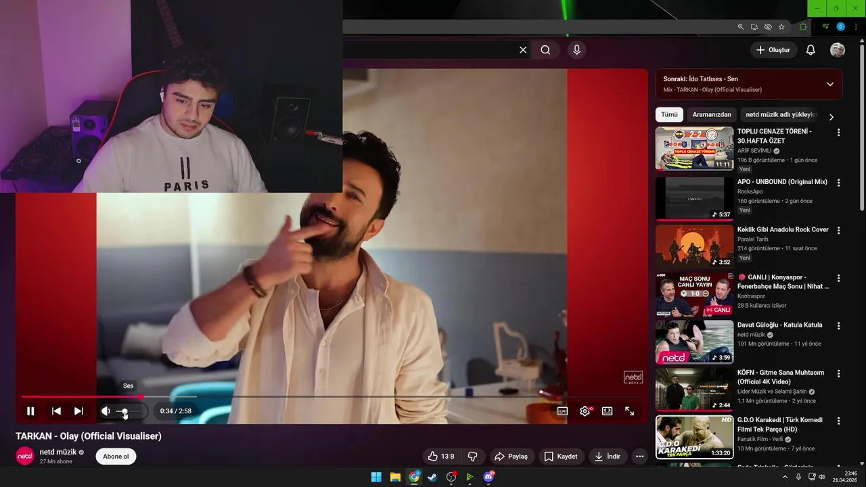Click the crossed-eye icon in the address bar

tap(768, 27)
